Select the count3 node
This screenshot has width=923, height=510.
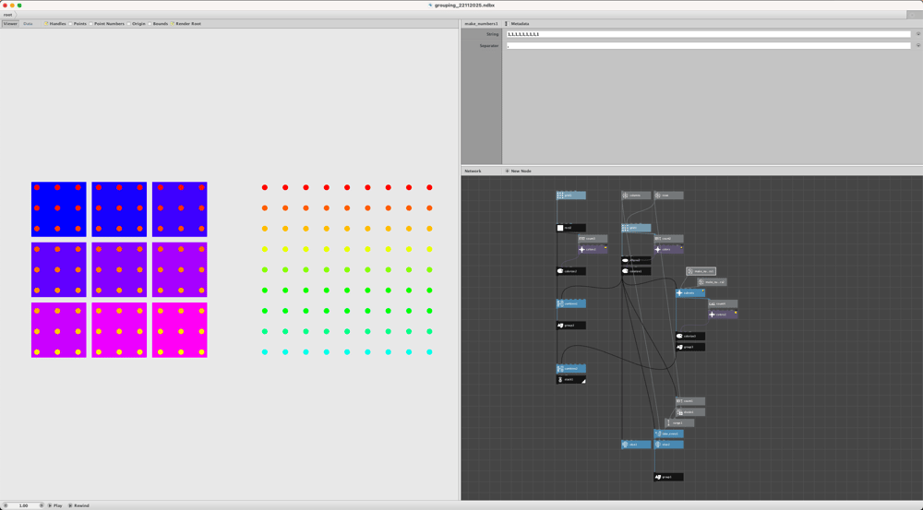coord(593,239)
